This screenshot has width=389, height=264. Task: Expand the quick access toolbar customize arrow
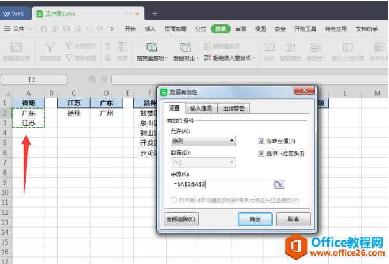tap(112, 29)
